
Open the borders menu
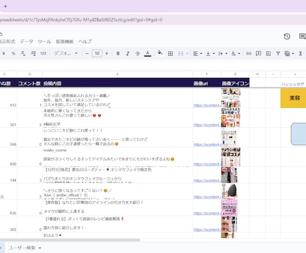(x=170, y=53)
